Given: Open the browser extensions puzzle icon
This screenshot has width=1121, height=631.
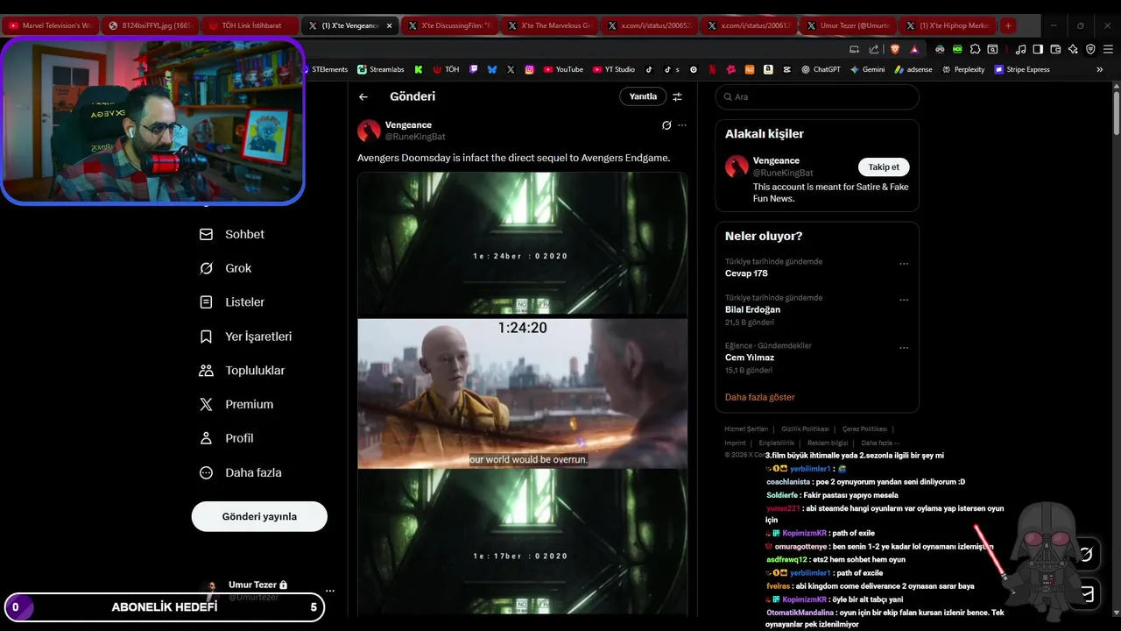Looking at the screenshot, I should (x=975, y=49).
